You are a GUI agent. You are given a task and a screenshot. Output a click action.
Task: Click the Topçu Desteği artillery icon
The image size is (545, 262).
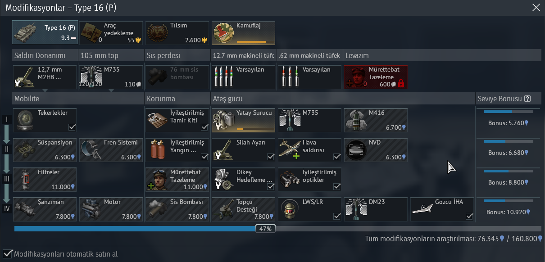[x=223, y=209]
